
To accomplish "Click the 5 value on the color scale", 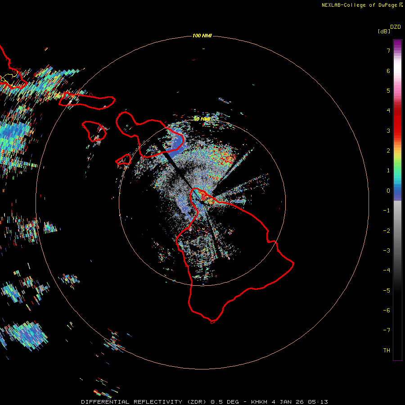I will (x=388, y=90).
